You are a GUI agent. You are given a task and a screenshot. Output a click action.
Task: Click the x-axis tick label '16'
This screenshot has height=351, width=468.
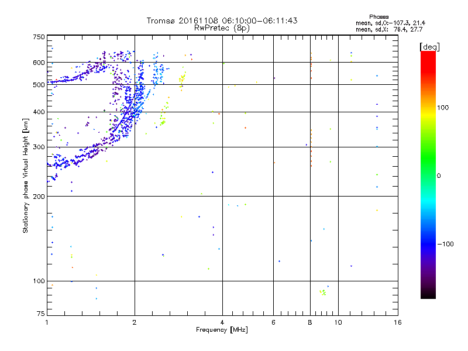[398, 322]
